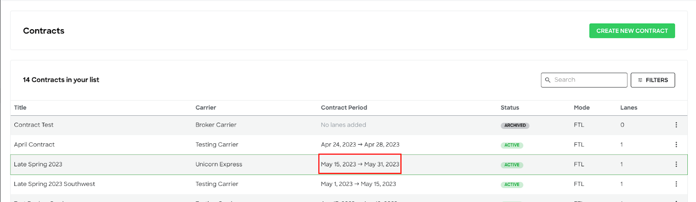Click the ARCHIVED status badge
The image size is (696, 202).
pos(515,125)
